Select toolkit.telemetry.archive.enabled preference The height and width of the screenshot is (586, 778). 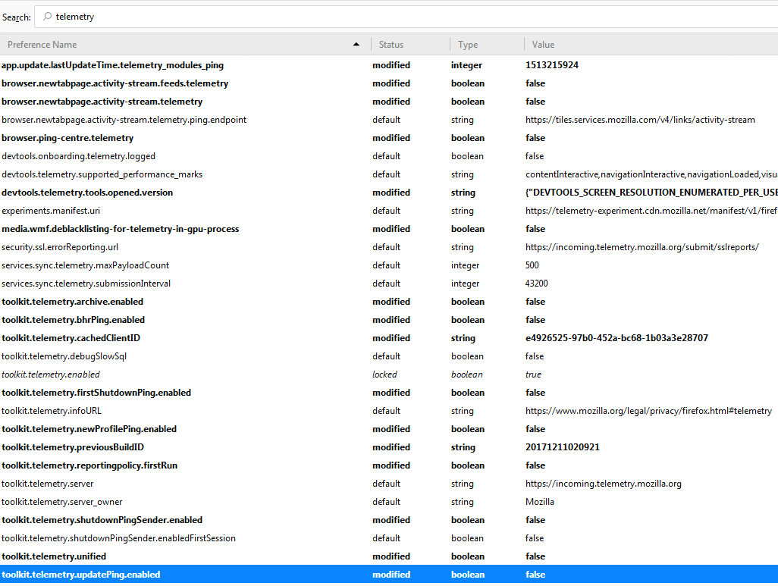pyautogui.click(x=72, y=302)
